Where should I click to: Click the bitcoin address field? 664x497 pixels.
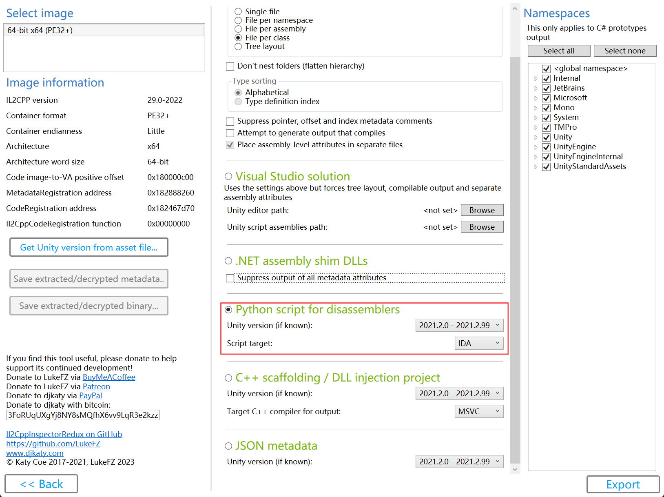click(83, 415)
